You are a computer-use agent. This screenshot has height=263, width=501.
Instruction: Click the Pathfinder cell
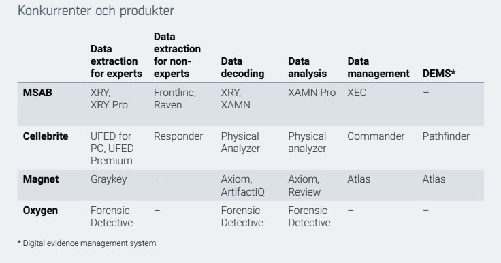[446, 136]
